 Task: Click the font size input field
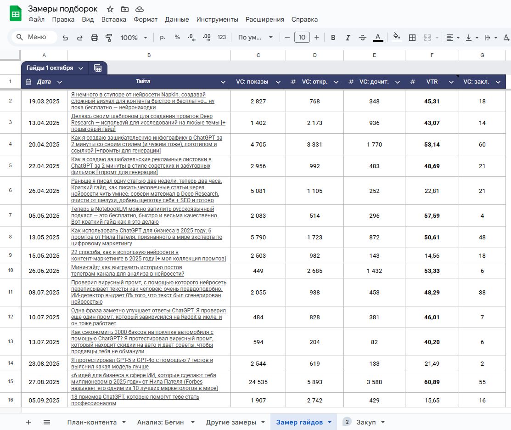tap(302, 38)
